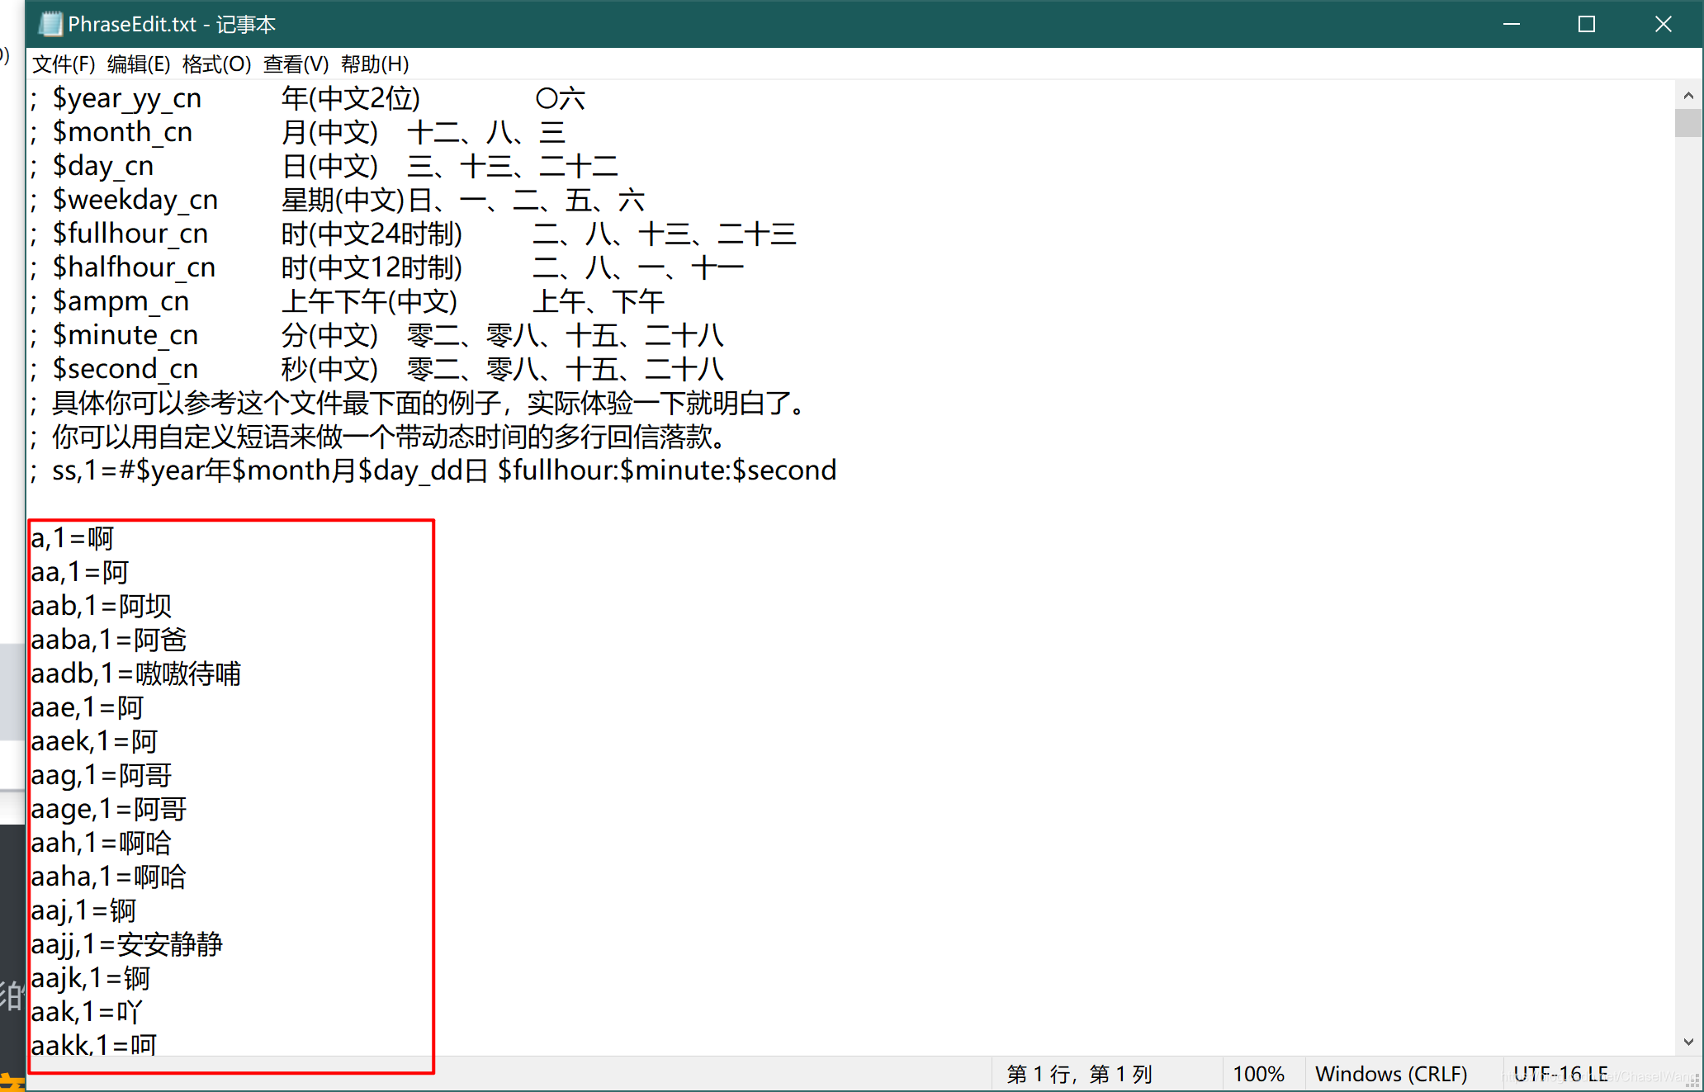1704x1092 pixels.
Task: Minimize the Notepad window
Action: click(1512, 24)
